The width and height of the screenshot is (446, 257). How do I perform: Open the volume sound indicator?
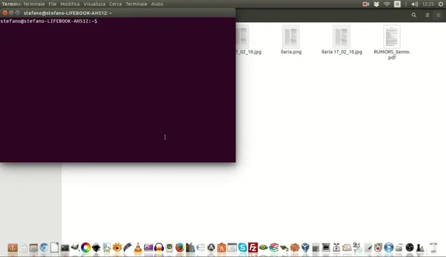click(x=415, y=4)
